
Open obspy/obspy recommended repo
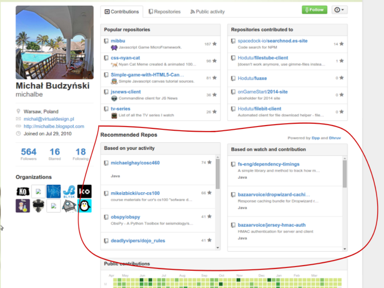(x=125, y=217)
